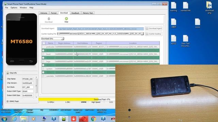Click the Extern RAM Size field
This screenshot has height=122, width=218.
(28, 96)
